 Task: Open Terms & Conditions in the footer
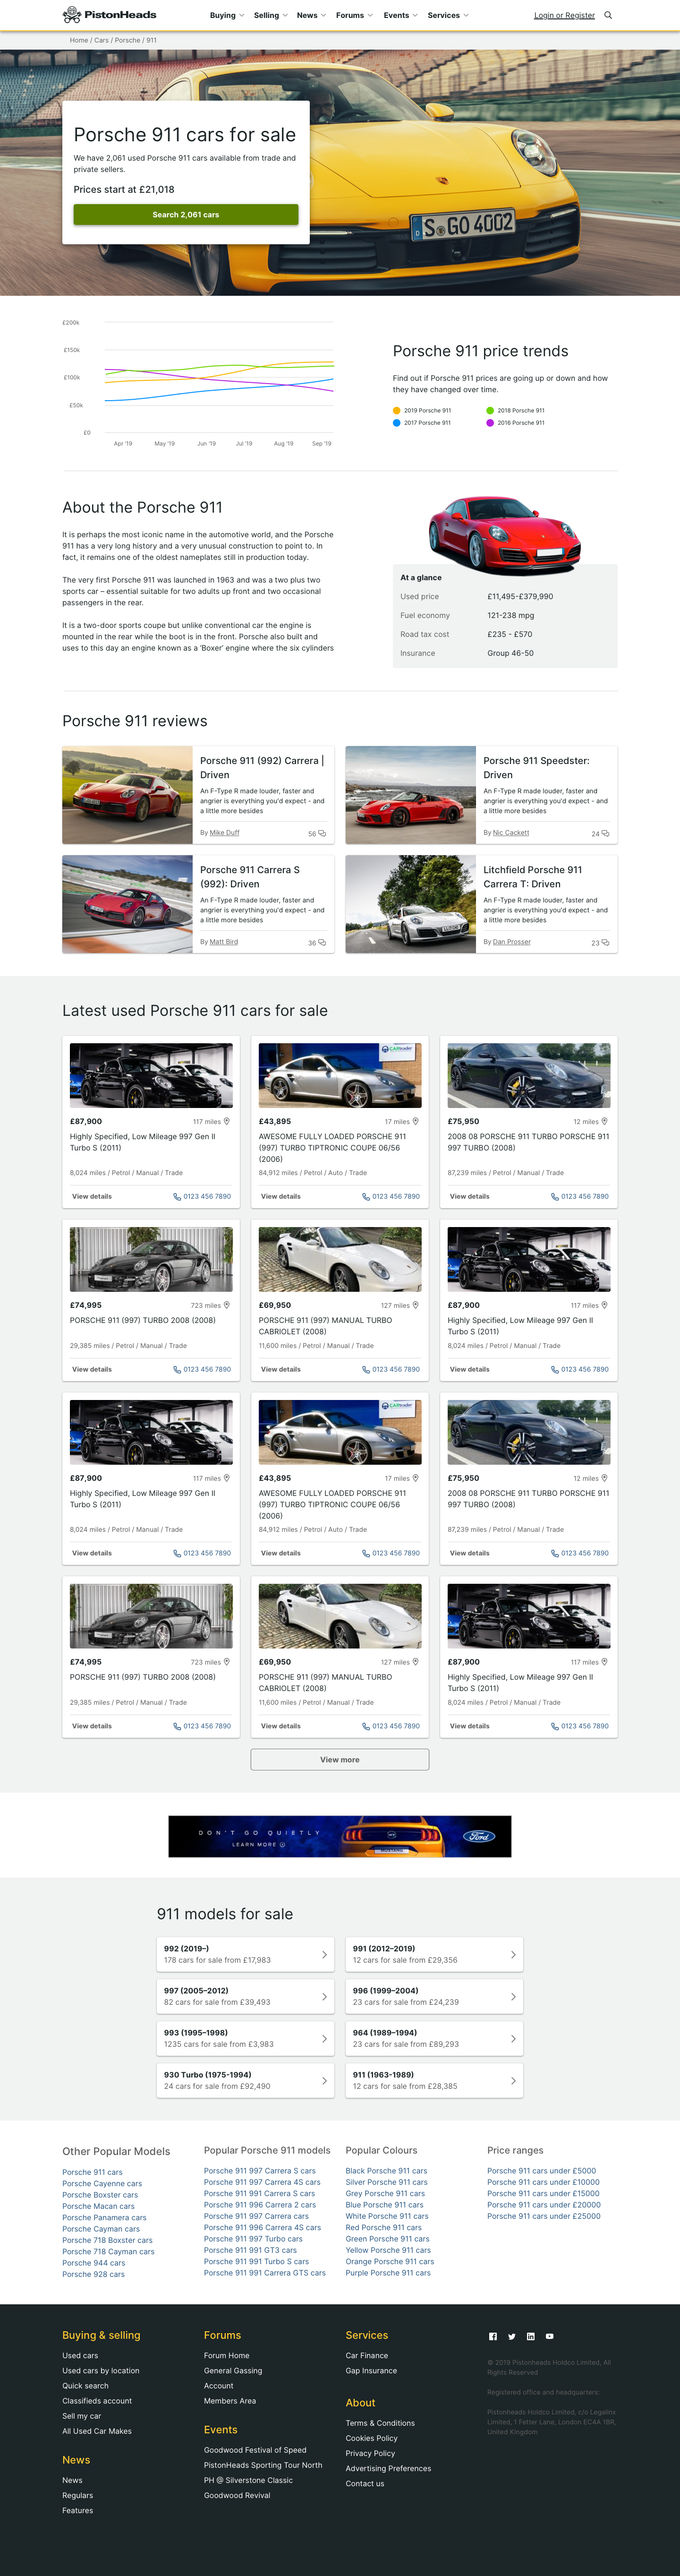(x=380, y=2422)
